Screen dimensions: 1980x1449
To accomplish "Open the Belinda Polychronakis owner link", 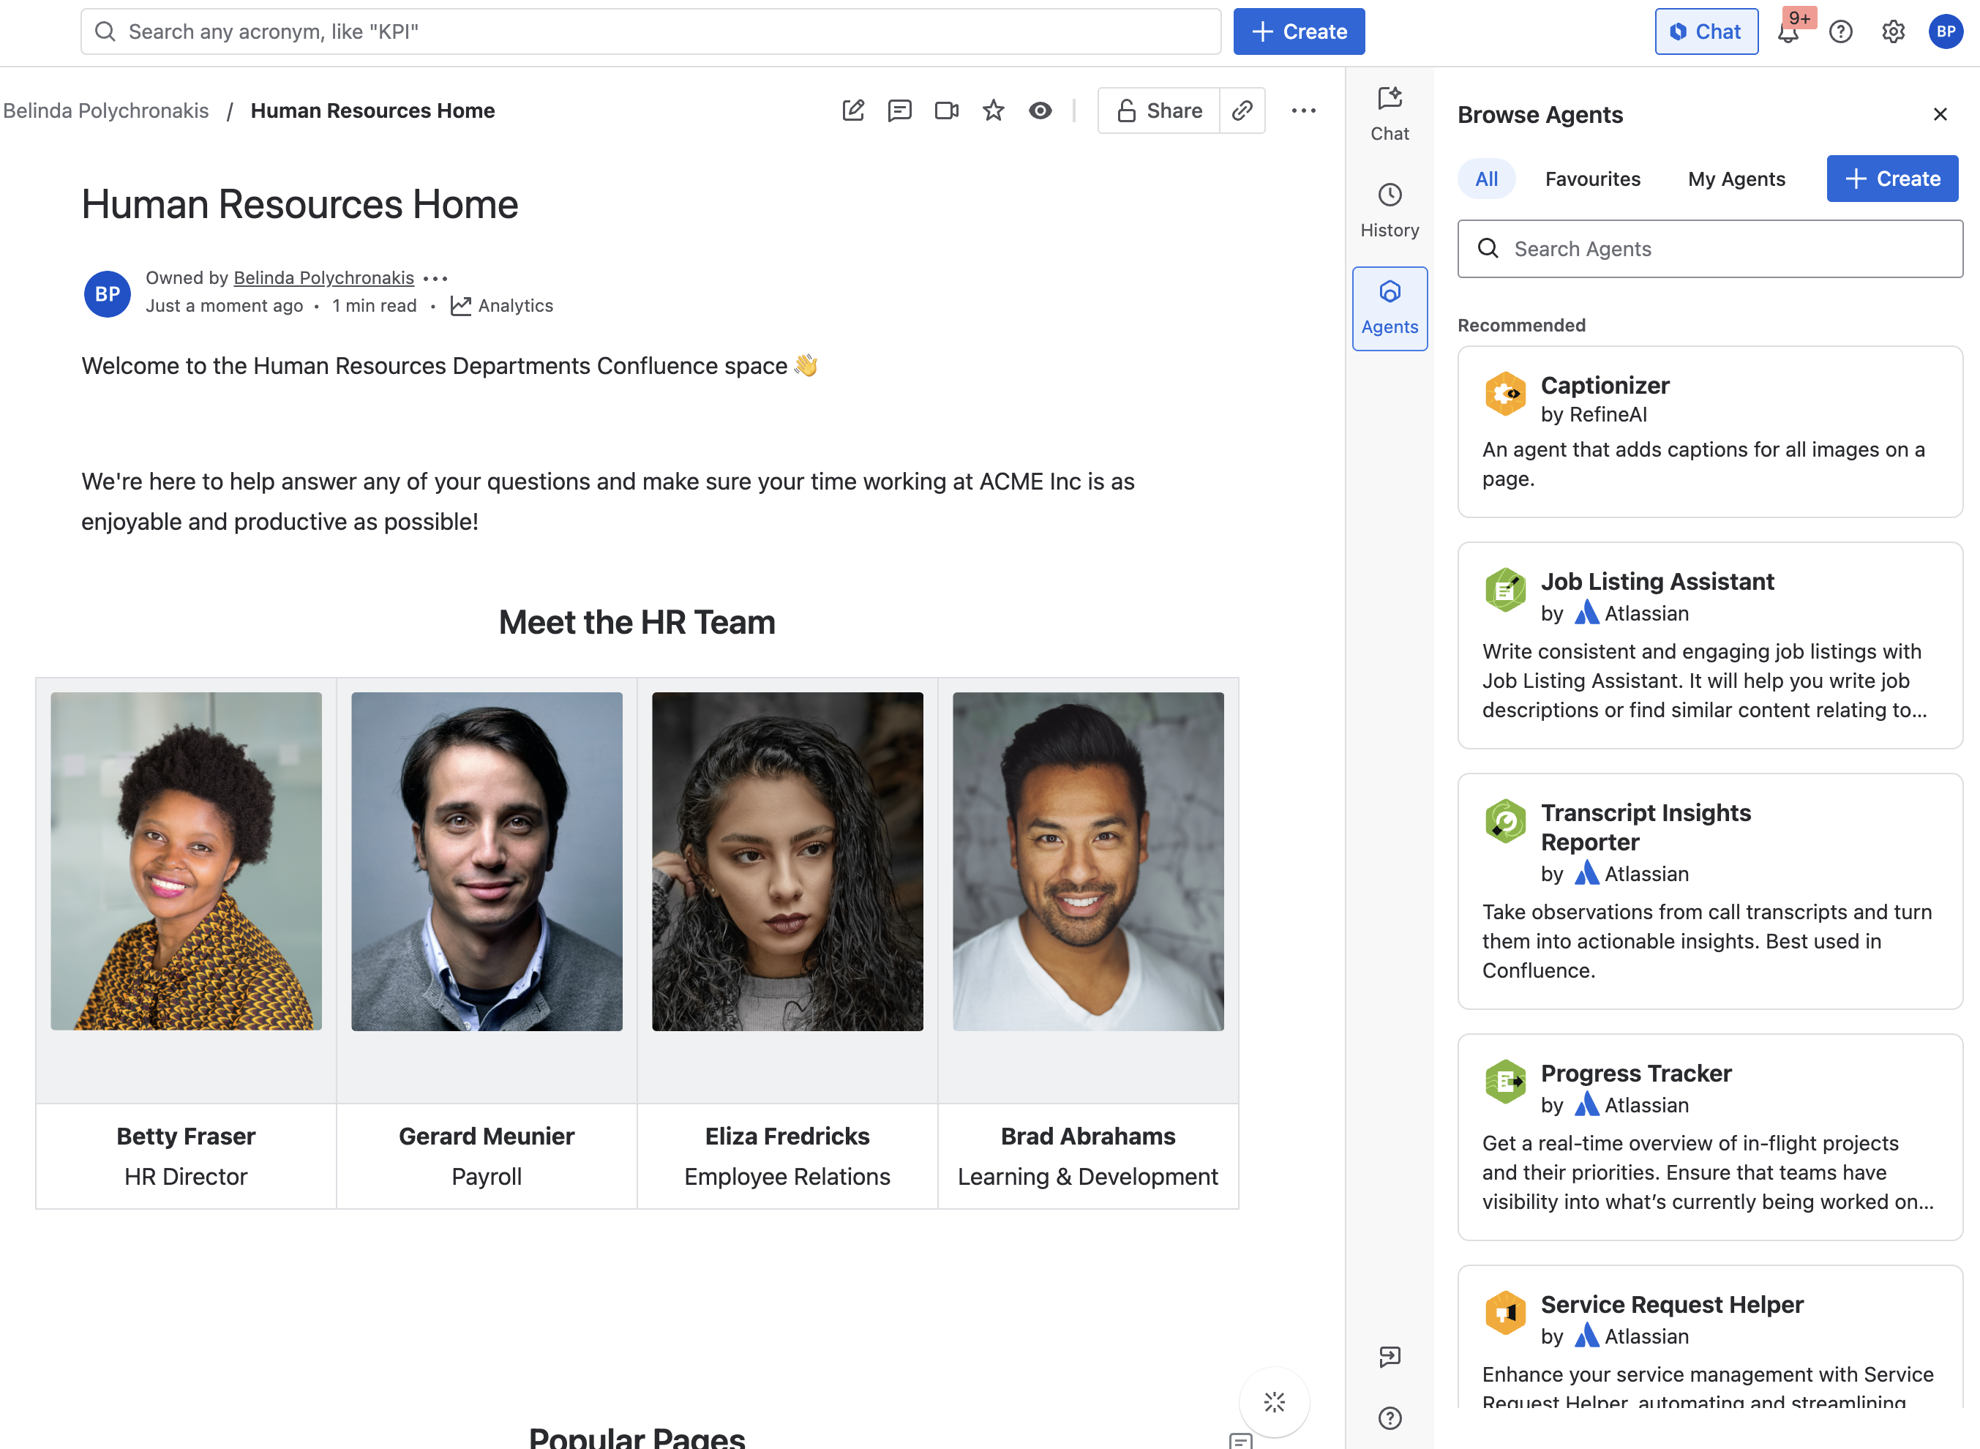I will (x=323, y=278).
